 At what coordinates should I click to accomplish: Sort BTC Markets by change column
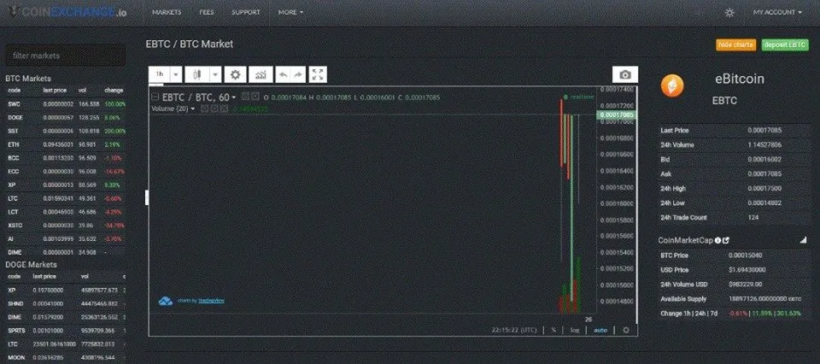[114, 91]
